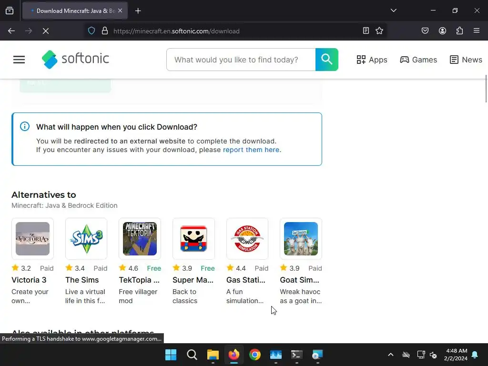Open the muted volume tray icon

pyautogui.click(x=433, y=355)
